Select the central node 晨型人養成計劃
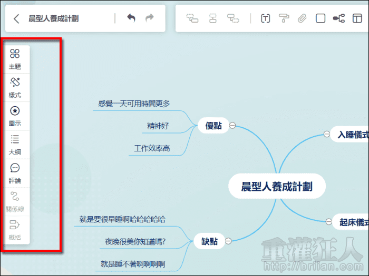Screen dimensions: 369x276 coord(277,186)
